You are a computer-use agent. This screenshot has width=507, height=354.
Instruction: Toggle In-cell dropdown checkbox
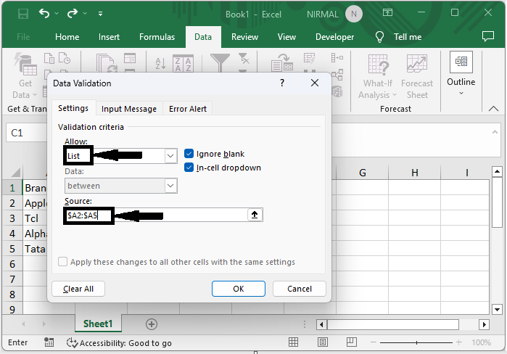click(189, 168)
